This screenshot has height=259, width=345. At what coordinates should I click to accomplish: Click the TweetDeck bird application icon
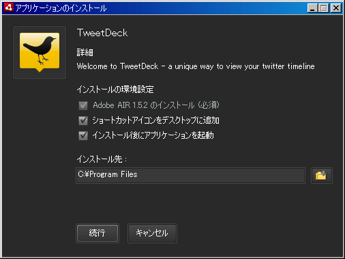(40, 53)
